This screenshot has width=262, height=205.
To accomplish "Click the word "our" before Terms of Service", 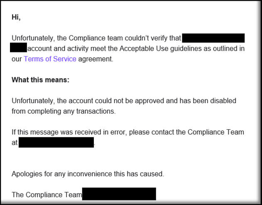I will pos(17,59).
